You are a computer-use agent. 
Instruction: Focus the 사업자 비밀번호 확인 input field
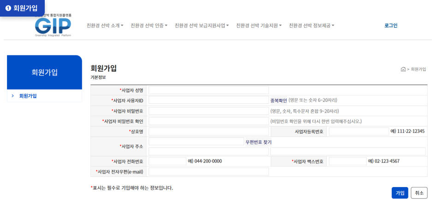coord(209,121)
